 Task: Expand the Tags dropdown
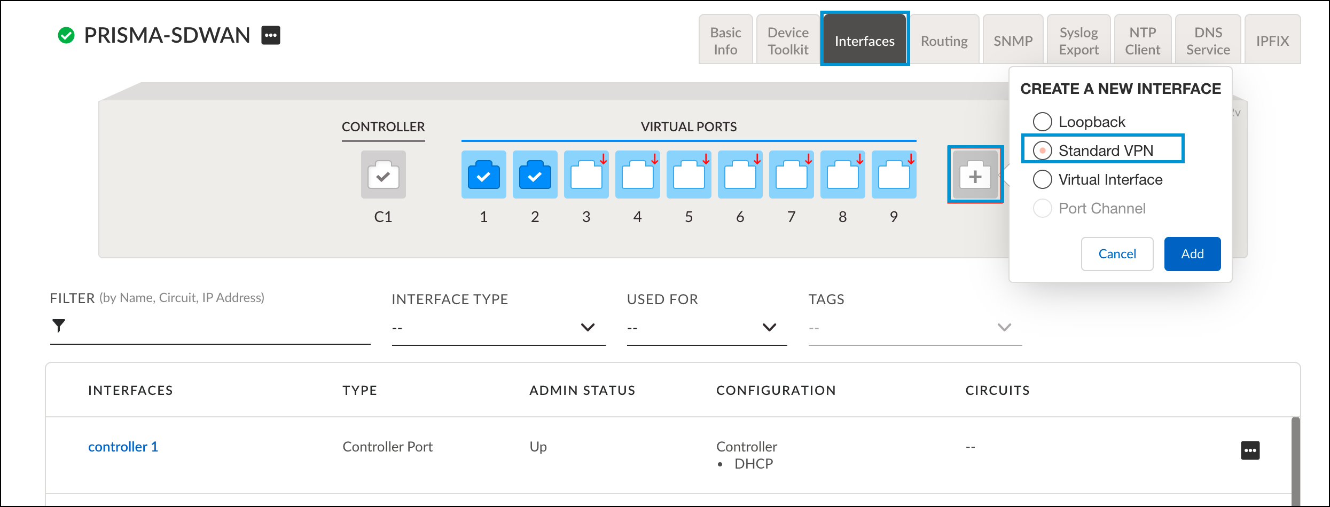[x=915, y=327]
